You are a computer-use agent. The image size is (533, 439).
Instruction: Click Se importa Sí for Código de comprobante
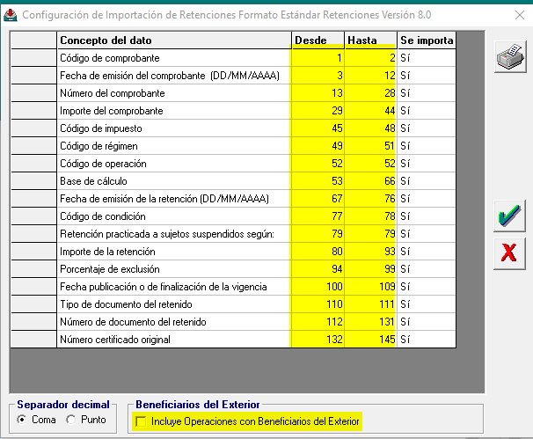pyautogui.click(x=427, y=58)
